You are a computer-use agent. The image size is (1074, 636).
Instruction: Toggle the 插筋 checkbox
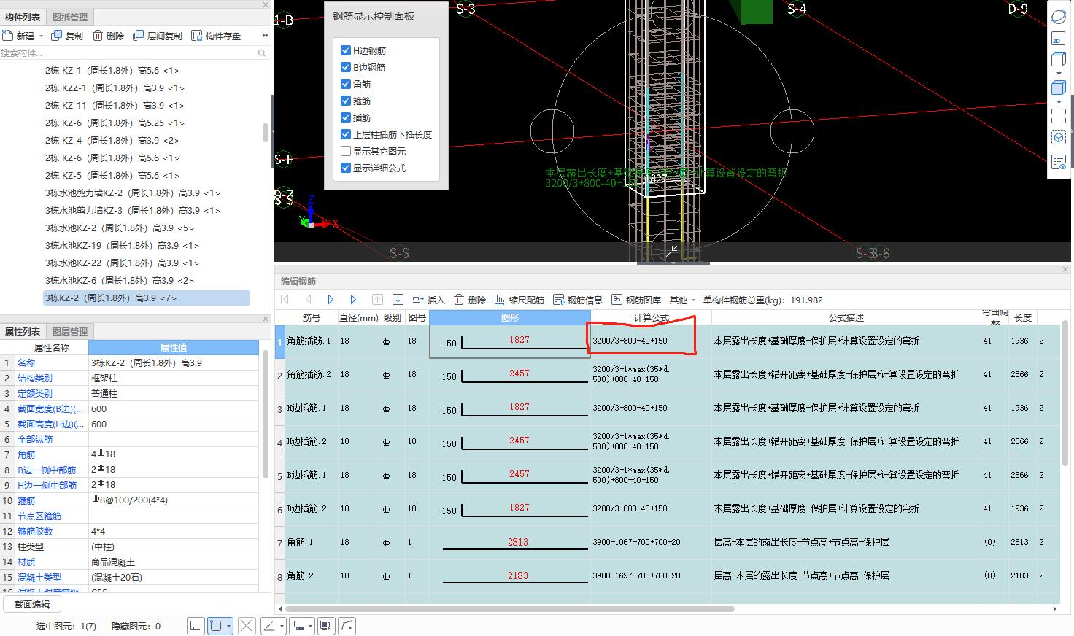point(346,117)
